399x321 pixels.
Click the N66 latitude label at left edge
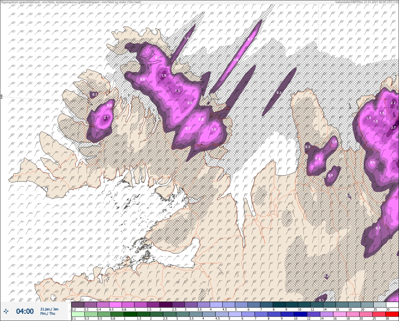point(2,97)
